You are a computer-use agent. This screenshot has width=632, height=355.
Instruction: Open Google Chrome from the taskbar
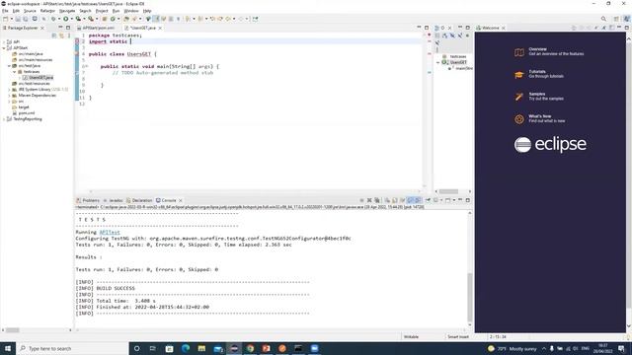[250, 348]
